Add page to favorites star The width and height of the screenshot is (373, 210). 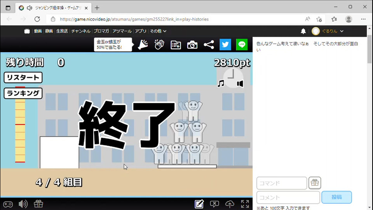tap(319, 19)
